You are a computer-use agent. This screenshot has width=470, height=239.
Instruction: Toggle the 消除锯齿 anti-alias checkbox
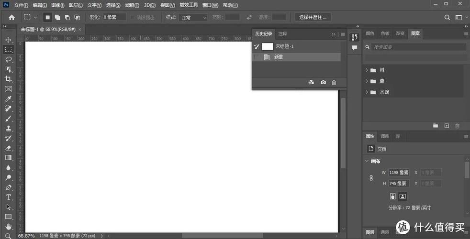pos(133,18)
